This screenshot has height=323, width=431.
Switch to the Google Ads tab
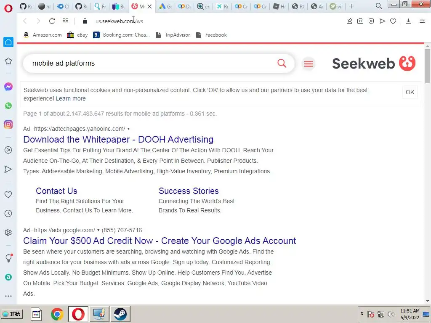point(165,6)
